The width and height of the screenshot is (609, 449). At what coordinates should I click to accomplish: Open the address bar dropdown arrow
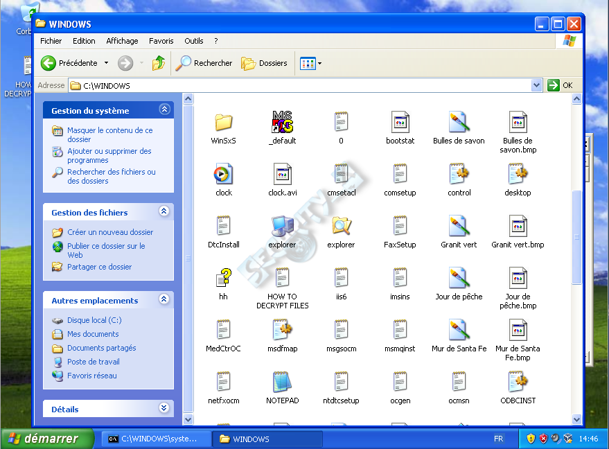536,85
